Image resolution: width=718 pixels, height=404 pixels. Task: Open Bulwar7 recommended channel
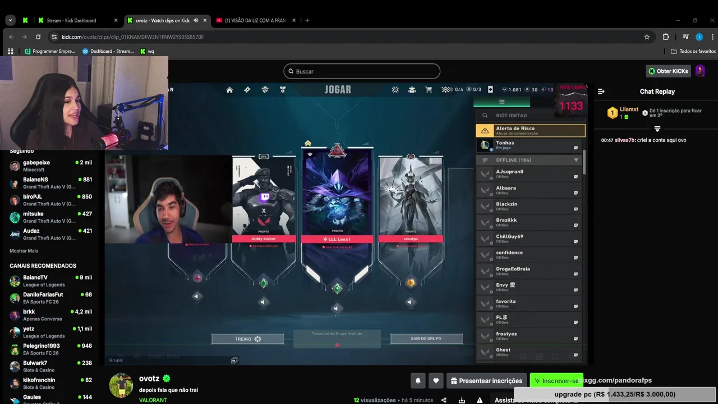(x=50, y=366)
